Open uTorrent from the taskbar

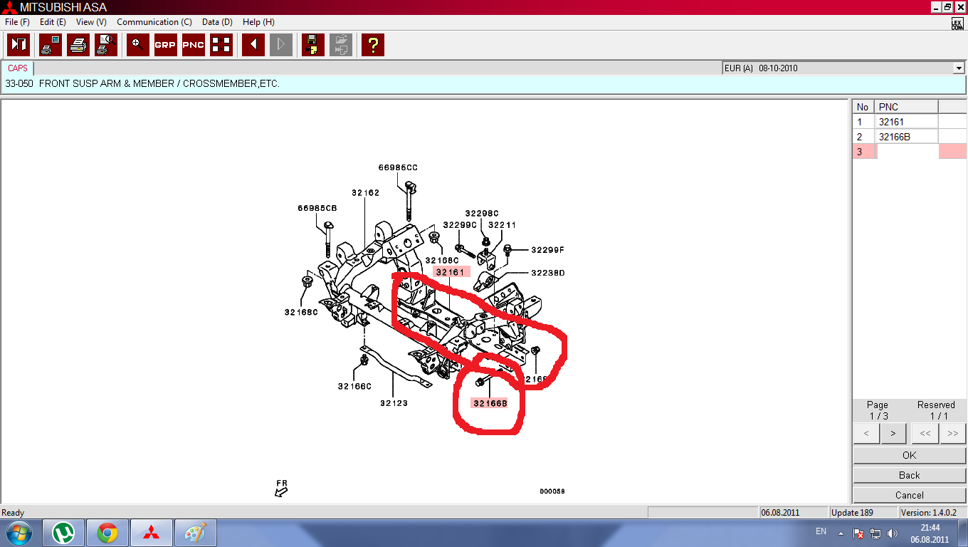64,533
